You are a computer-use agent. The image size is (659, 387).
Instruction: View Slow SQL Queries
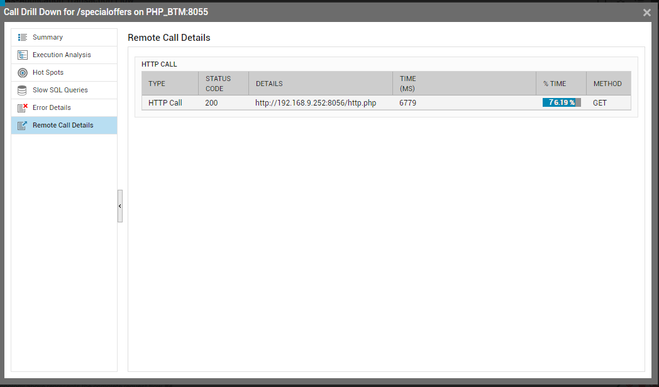[x=64, y=90]
